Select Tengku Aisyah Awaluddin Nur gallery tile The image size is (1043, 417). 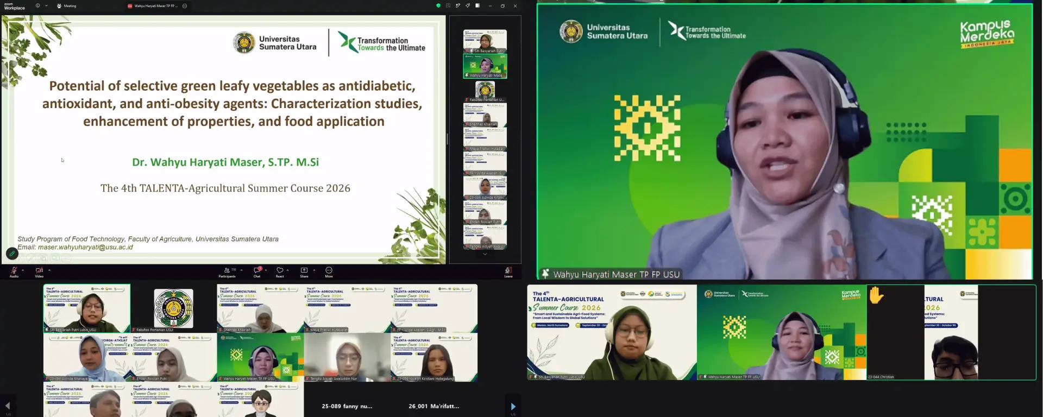(x=347, y=357)
